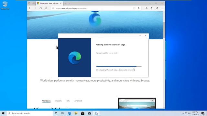Click the laptop browser preview image

coord(137,103)
